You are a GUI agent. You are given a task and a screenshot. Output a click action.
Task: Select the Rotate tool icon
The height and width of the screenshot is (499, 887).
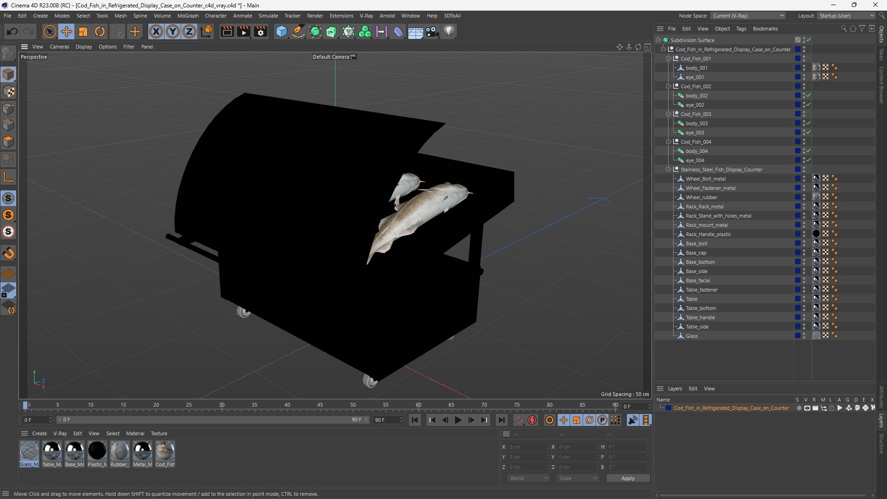click(x=100, y=31)
